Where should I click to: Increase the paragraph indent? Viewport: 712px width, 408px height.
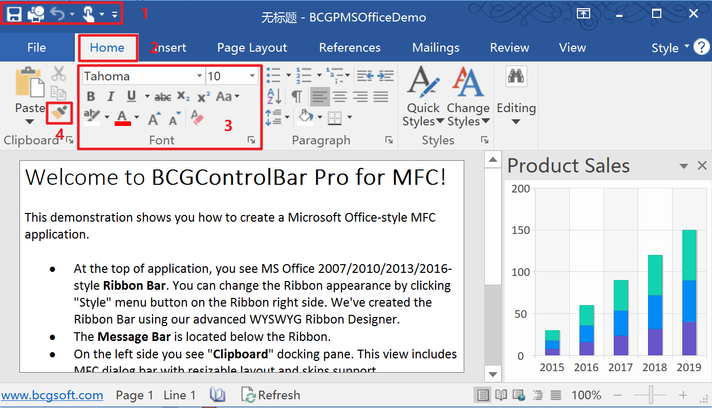(385, 75)
